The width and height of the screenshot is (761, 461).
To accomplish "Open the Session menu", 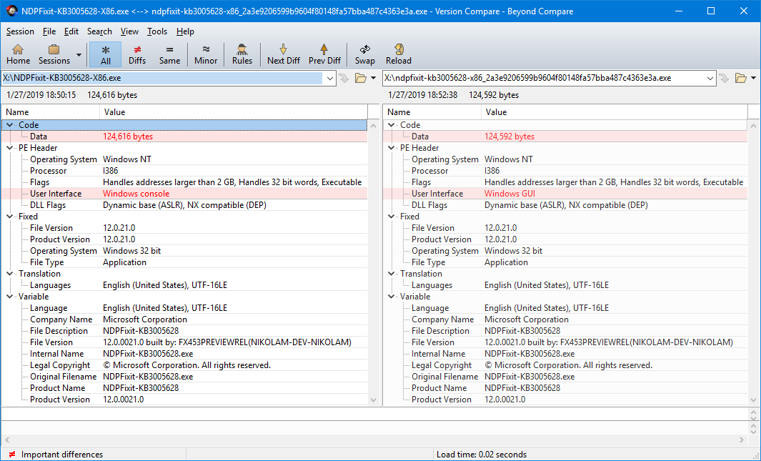I will (x=20, y=31).
